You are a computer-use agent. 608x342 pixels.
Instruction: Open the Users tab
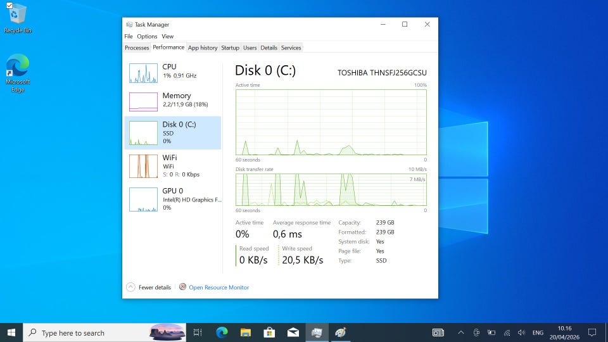250,47
